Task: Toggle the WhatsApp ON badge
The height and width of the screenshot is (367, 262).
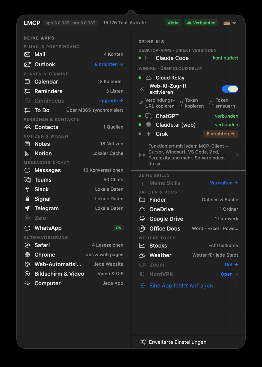Action: pos(119,228)
